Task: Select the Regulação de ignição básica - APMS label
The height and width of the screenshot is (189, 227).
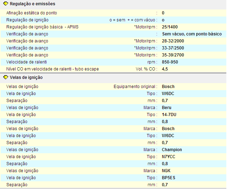Action: click(42, 27)
